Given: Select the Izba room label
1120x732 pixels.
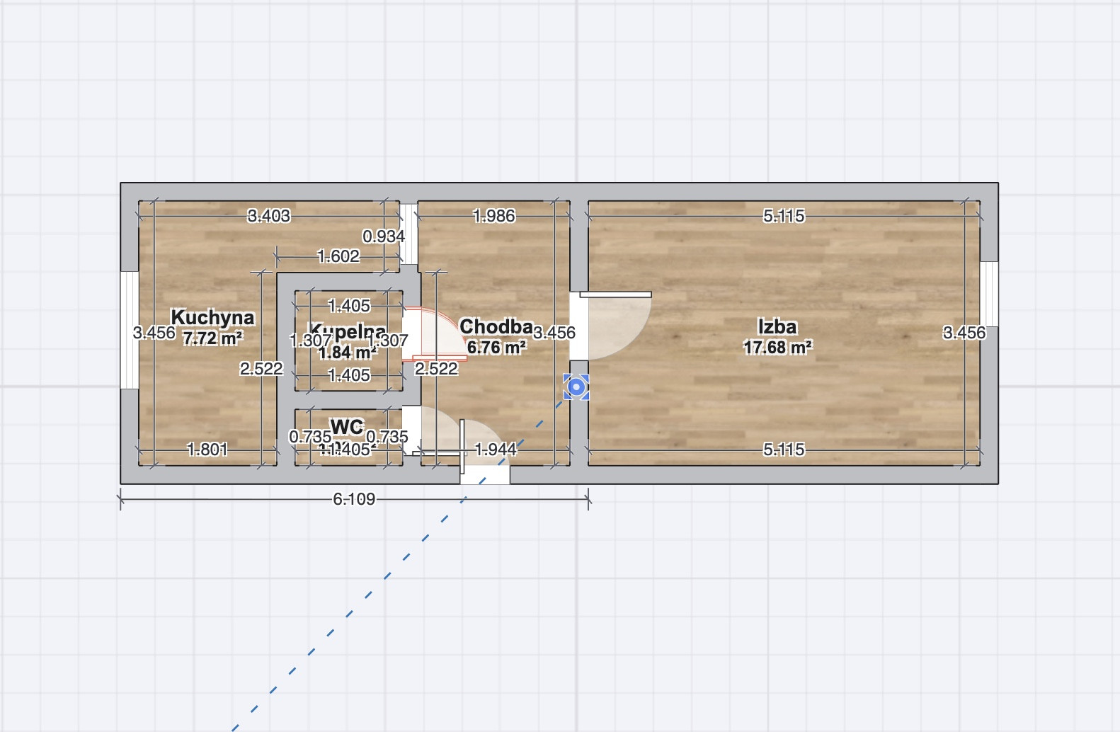Looking at the screenshot, I should pyautogui.click(x=777, y=327).
